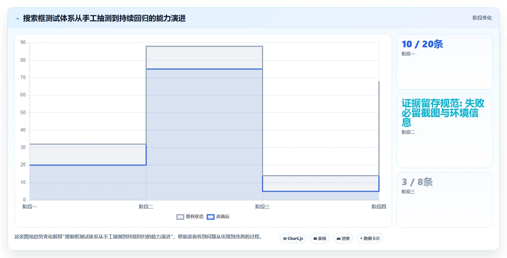
Task: Click the 阶段变化 label in header
Action: 482,18
